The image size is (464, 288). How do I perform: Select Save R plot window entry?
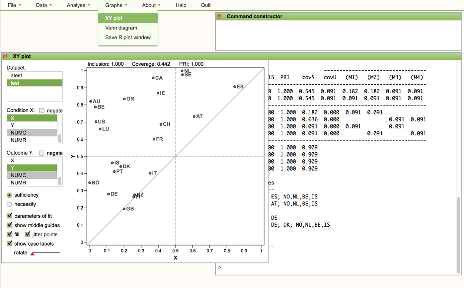(x=128, y=38)
